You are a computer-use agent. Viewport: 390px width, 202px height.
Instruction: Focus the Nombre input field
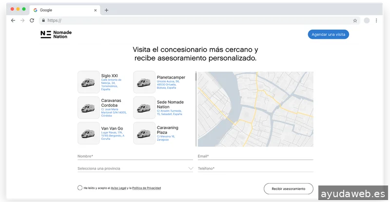pos(136,156)
